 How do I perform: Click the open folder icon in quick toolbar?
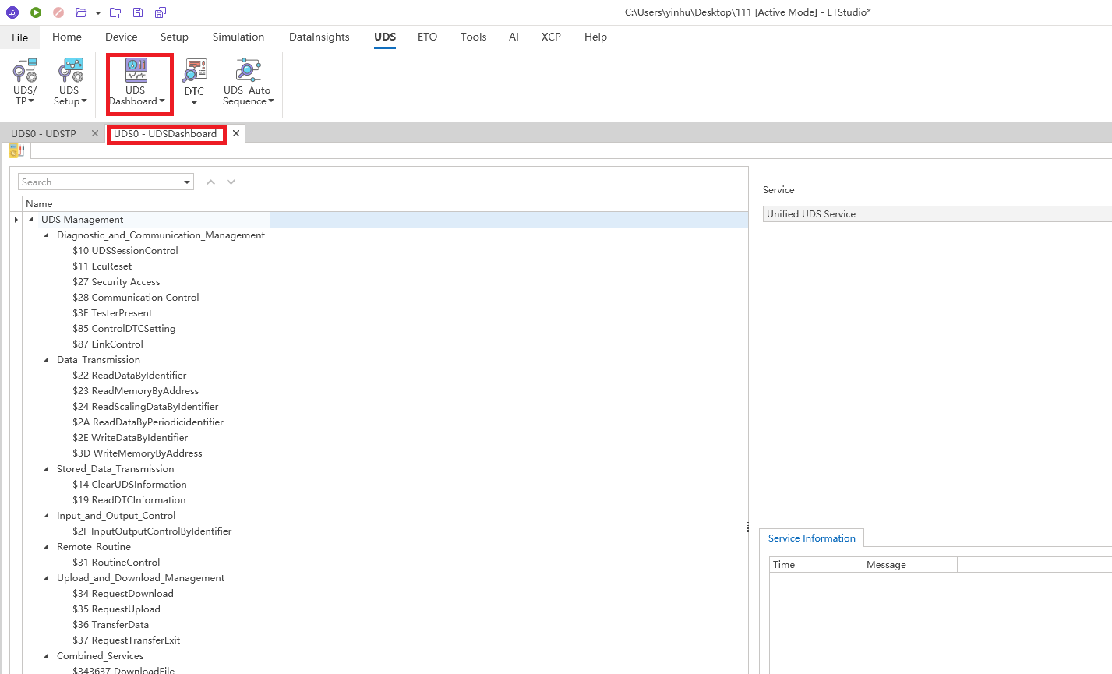pos(81,12)
